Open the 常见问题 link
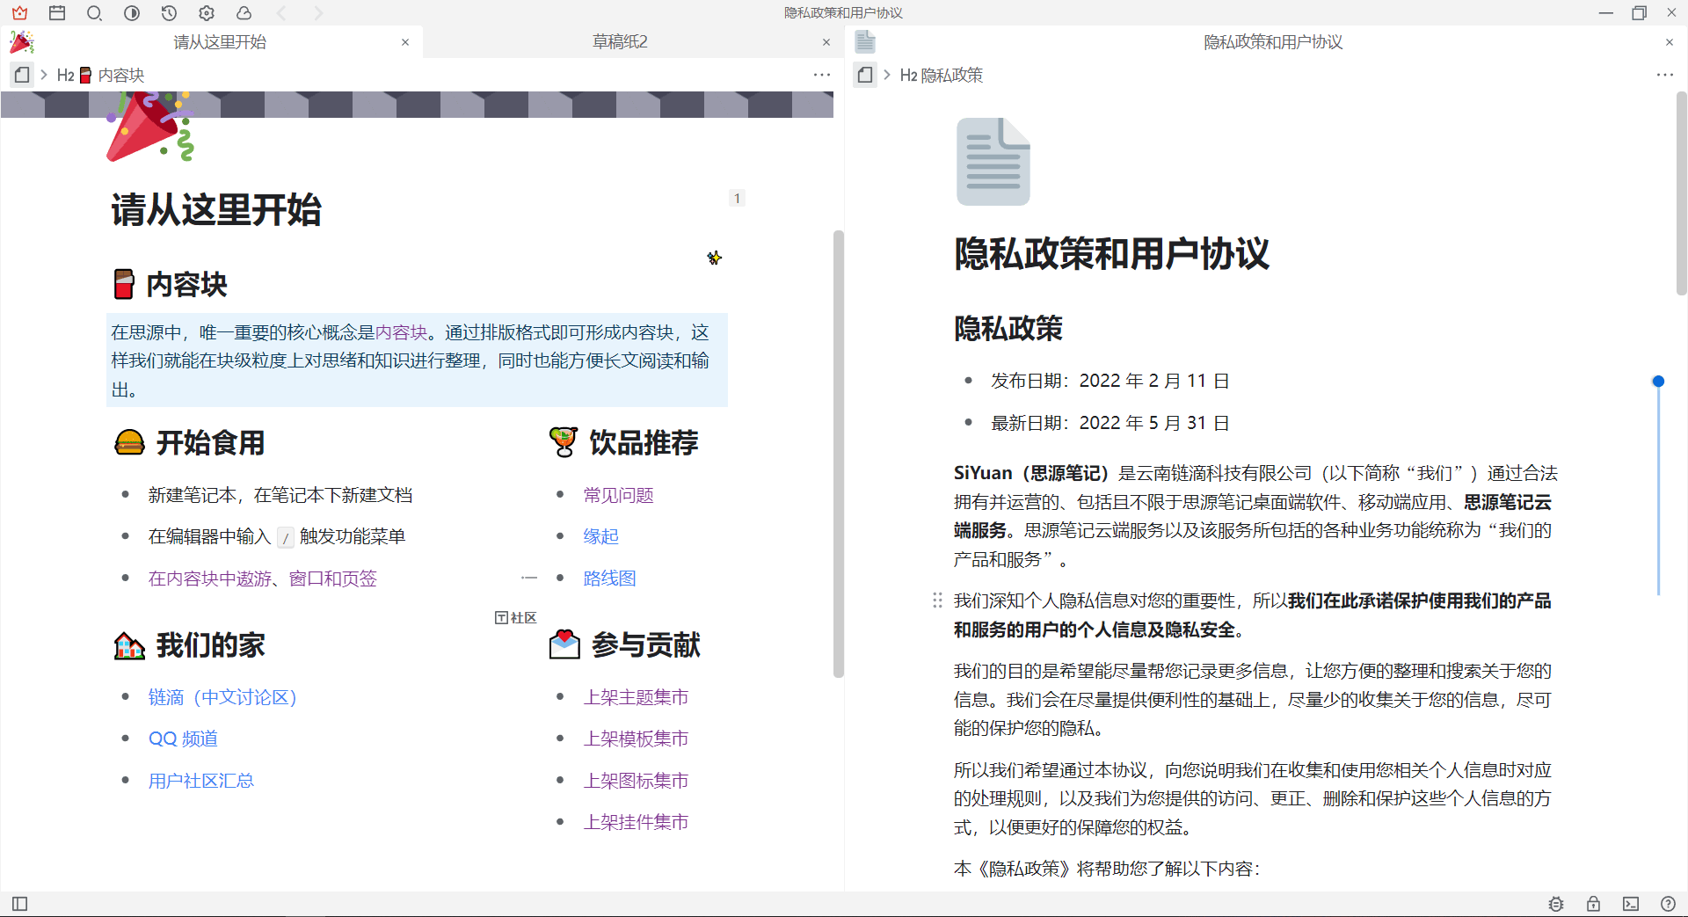This screenshot has height=917, width=1688. [618, 495]
